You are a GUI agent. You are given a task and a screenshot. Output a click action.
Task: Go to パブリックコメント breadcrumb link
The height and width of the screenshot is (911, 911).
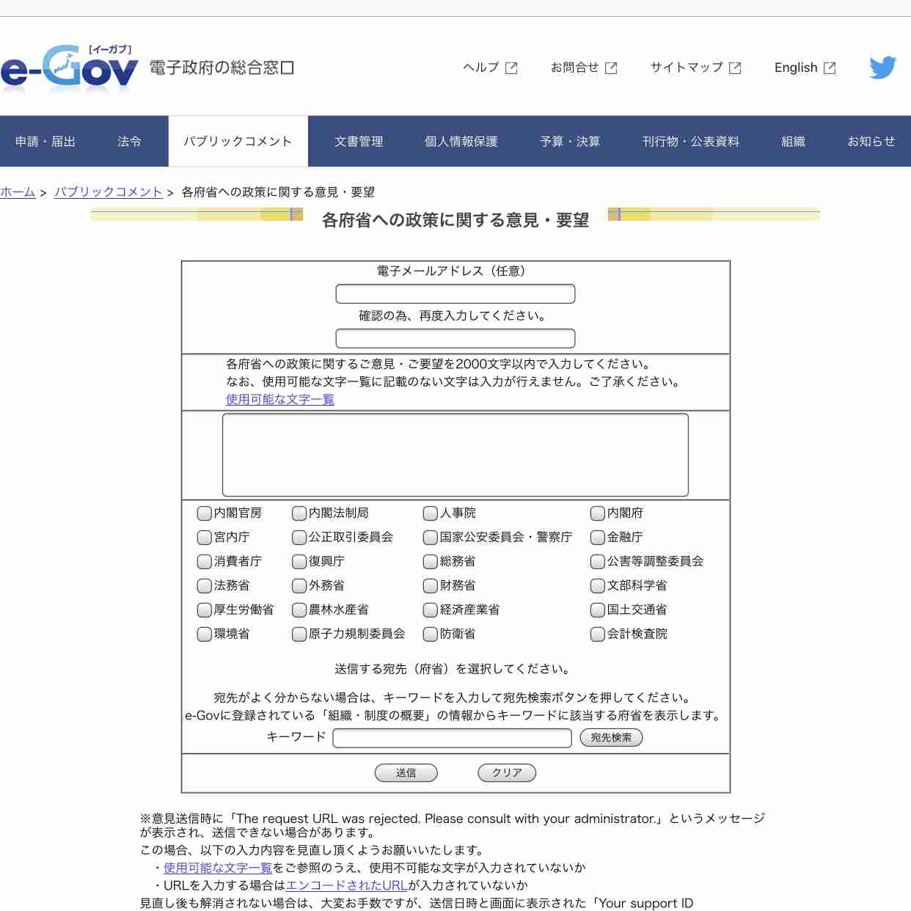click(109, 192)
